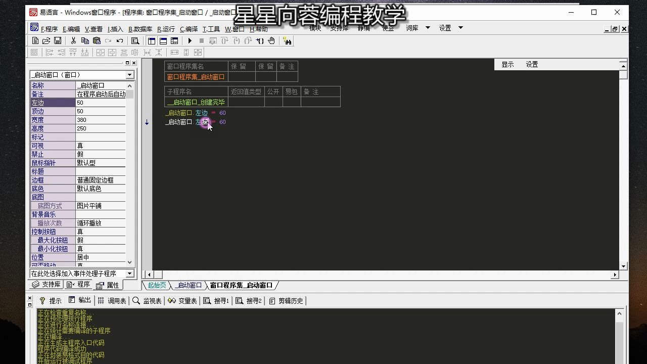This screenshot has height=364, width=647.
Task: Toggle the 可视 property to 假
Action: pyautogui.click(x=101, y=146)
